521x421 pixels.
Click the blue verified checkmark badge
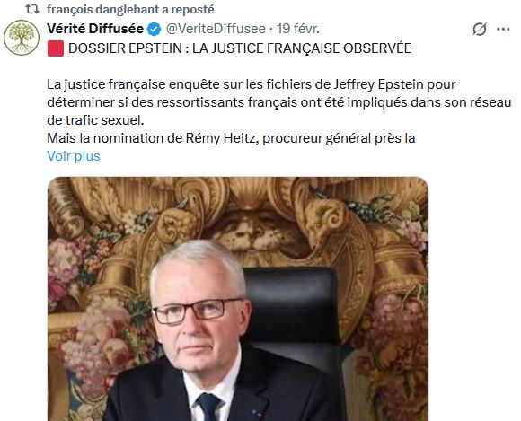tap(155, 30)
